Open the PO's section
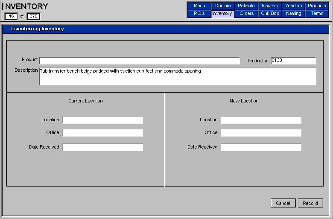333x219 pixels. [x=199, y=14]
